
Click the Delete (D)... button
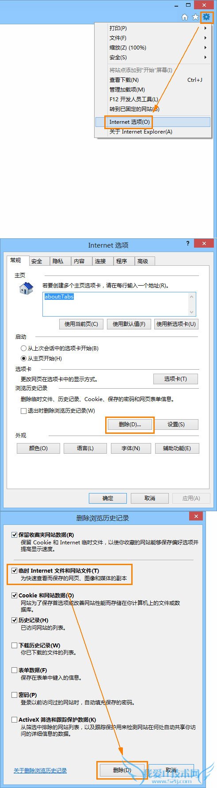point(130,425)
